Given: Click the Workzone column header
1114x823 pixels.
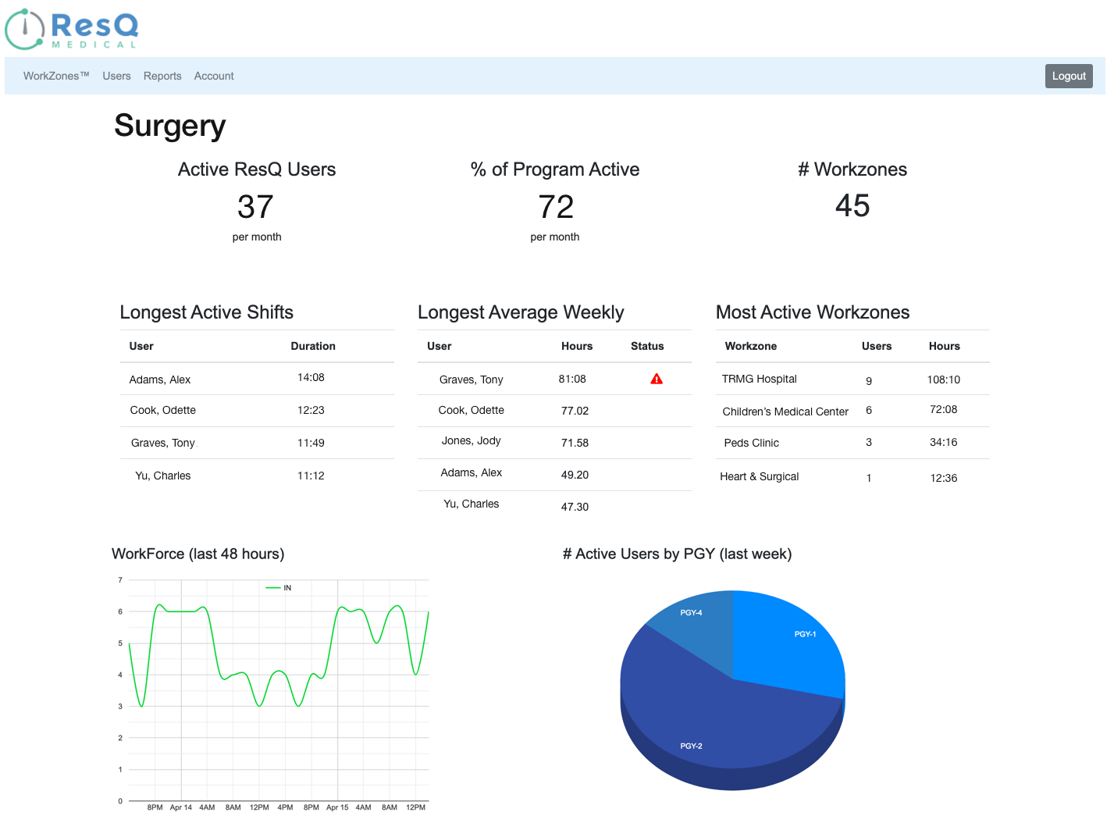Looking at the screenshot, I should [750, 346].
